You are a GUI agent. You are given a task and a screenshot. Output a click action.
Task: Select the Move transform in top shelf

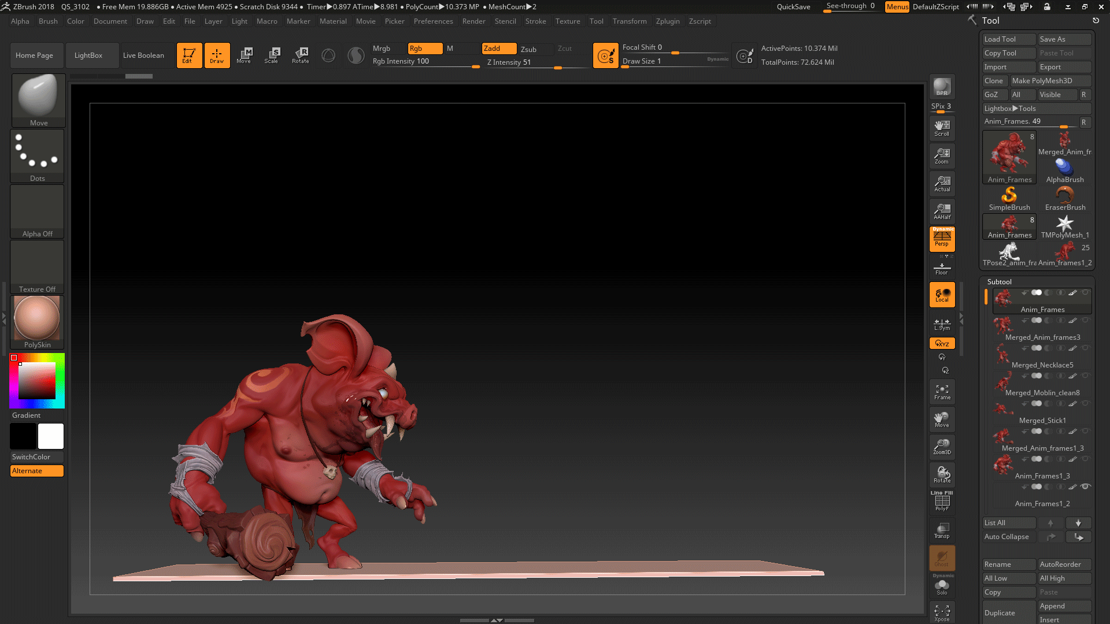click(244, 55)
